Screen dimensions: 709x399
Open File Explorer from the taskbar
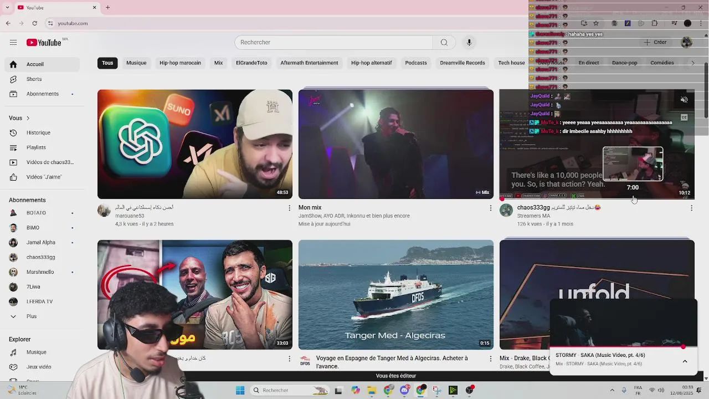pyautogui.click(x=372, y=390)
